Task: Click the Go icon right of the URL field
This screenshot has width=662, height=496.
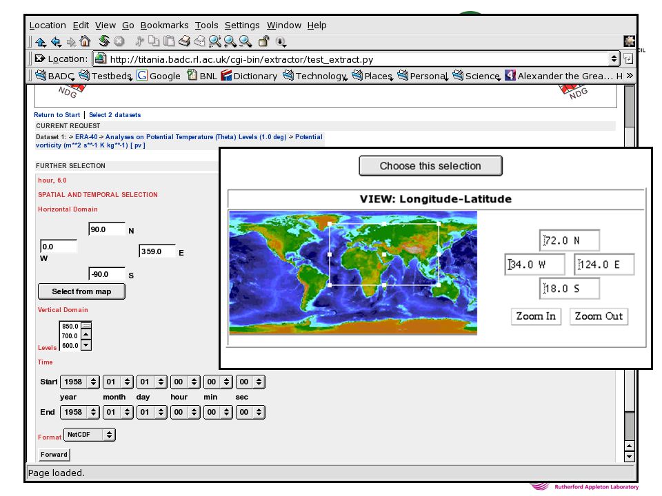Action: pyautogui.click(x=628, y=59)
